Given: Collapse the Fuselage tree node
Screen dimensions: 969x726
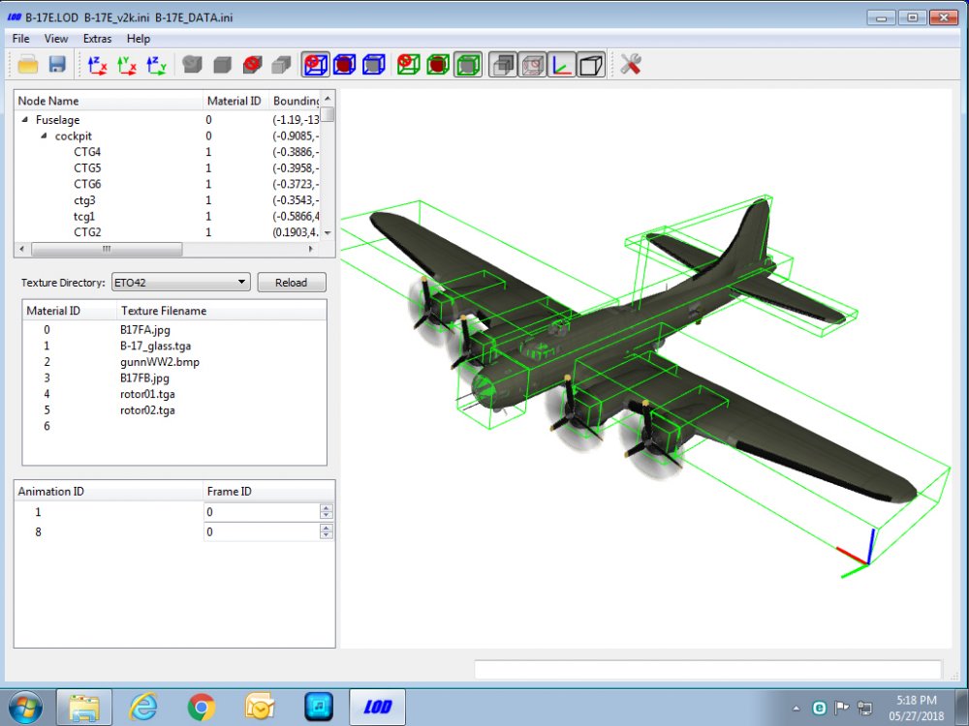Looking at the screenshot, I should (x=25, y=120).
